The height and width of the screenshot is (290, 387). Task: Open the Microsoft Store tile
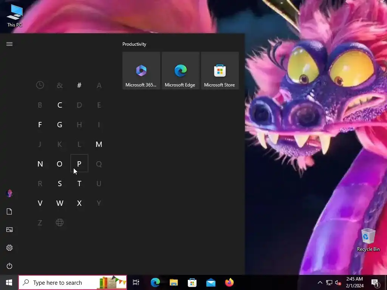[x=220, y=71]
